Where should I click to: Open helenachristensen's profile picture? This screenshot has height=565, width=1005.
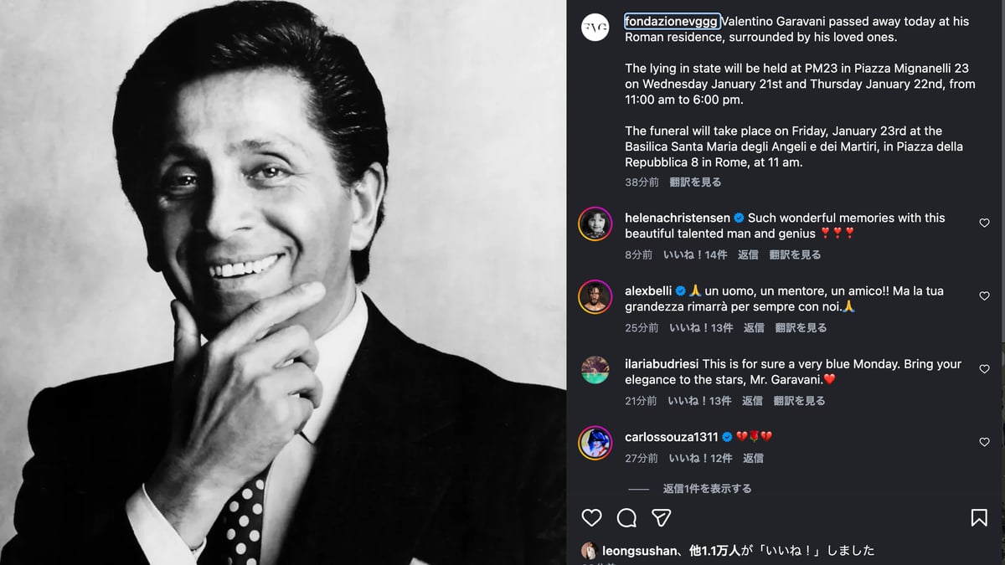point(595,223)
